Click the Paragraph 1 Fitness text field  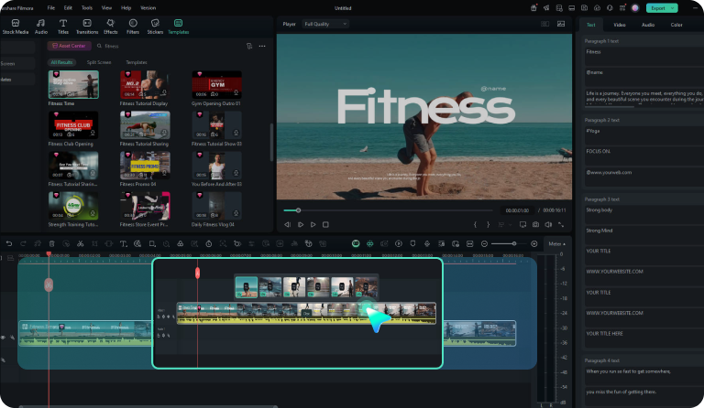pyautogui.click(x=644, y=55)
